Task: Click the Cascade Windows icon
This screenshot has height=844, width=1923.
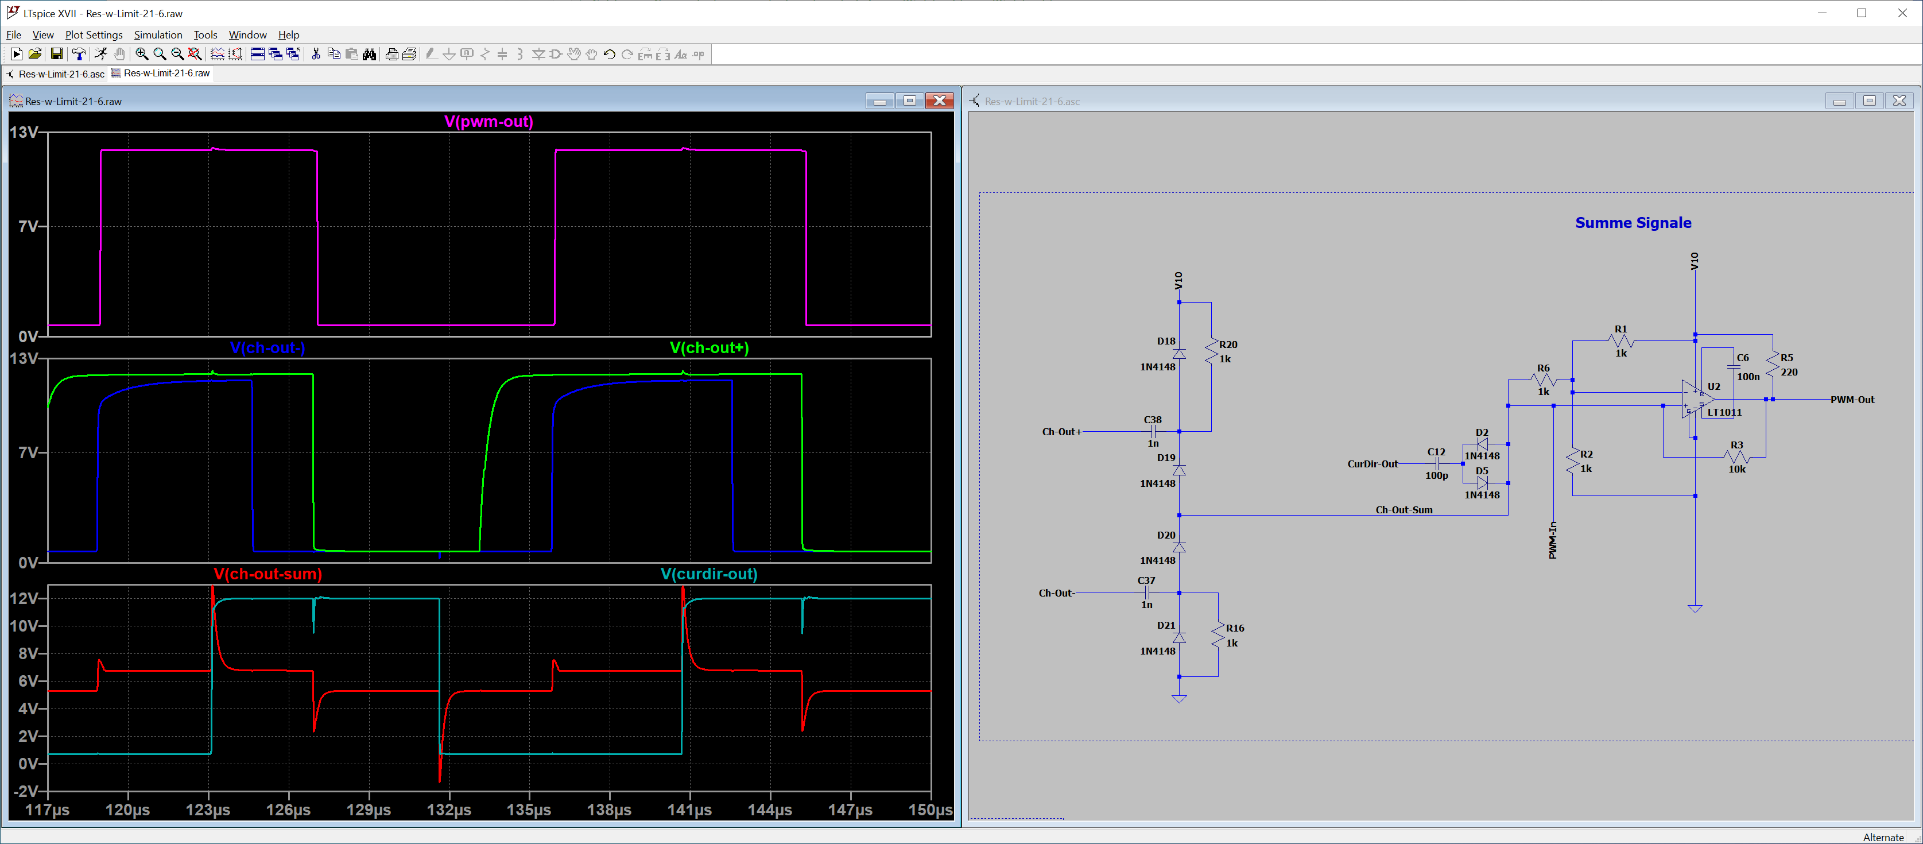Action: click(x=276, y=54)
